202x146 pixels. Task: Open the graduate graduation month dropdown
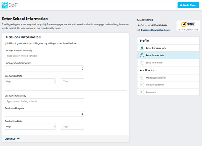click(x=30, y=127)
